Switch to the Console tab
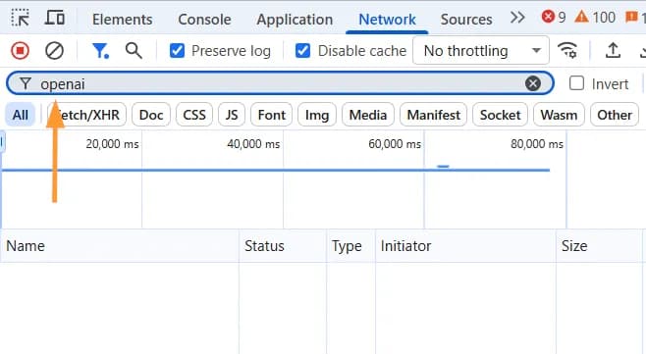Screen dimensions: 646x354 click(204, 20)
